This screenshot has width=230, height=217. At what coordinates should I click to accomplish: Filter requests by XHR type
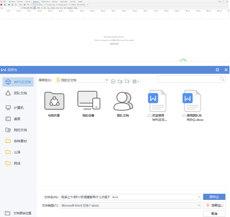38,8
